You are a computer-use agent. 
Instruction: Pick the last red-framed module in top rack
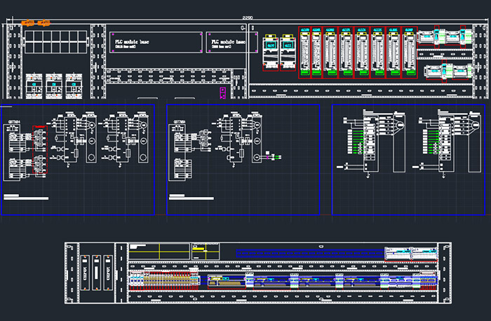pyautogui.click(x=409, y=53)
